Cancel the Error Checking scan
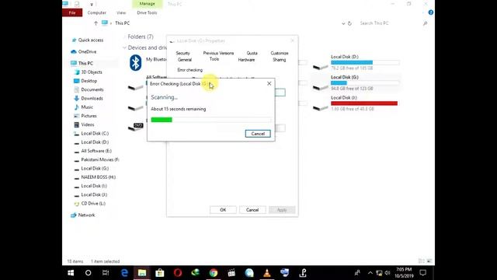Screen dimensions: 497x280 pos(258,134)
